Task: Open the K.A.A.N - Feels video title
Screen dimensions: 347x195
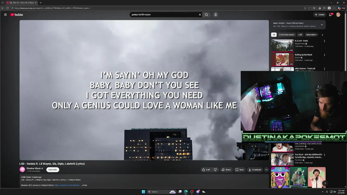Action: tap(301, 41)
